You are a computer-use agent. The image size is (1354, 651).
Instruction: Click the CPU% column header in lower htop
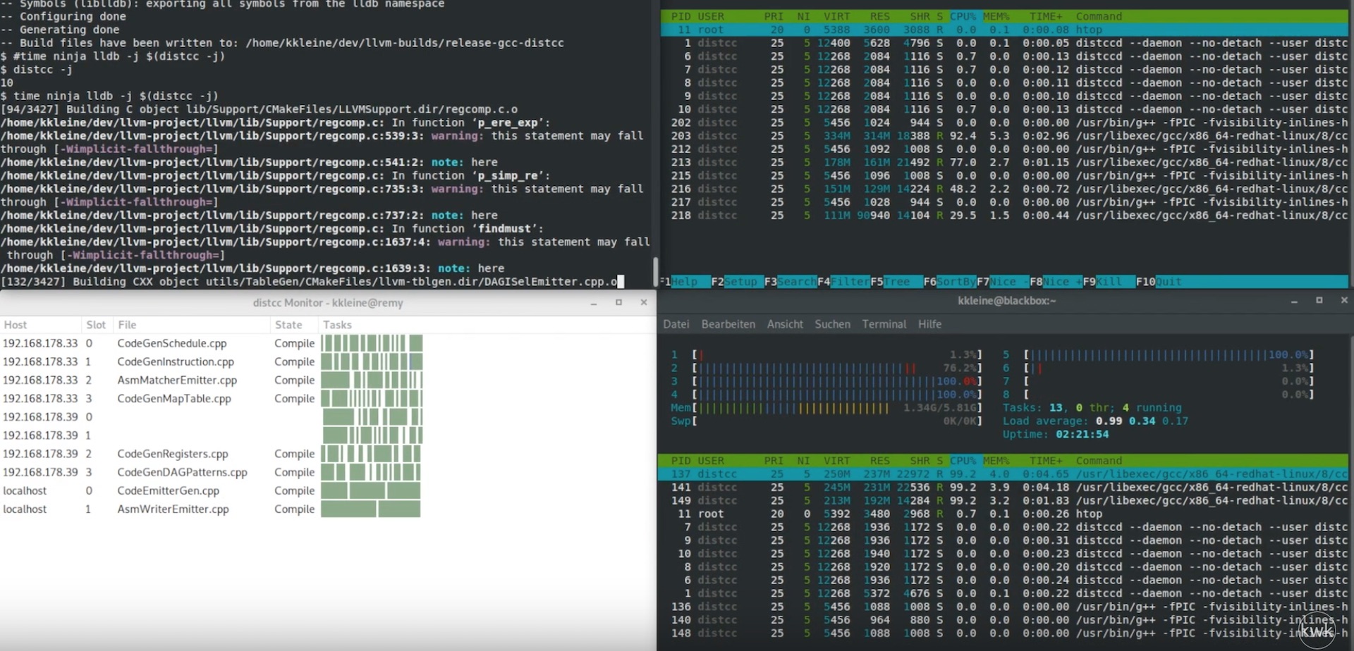click(963, 461)
